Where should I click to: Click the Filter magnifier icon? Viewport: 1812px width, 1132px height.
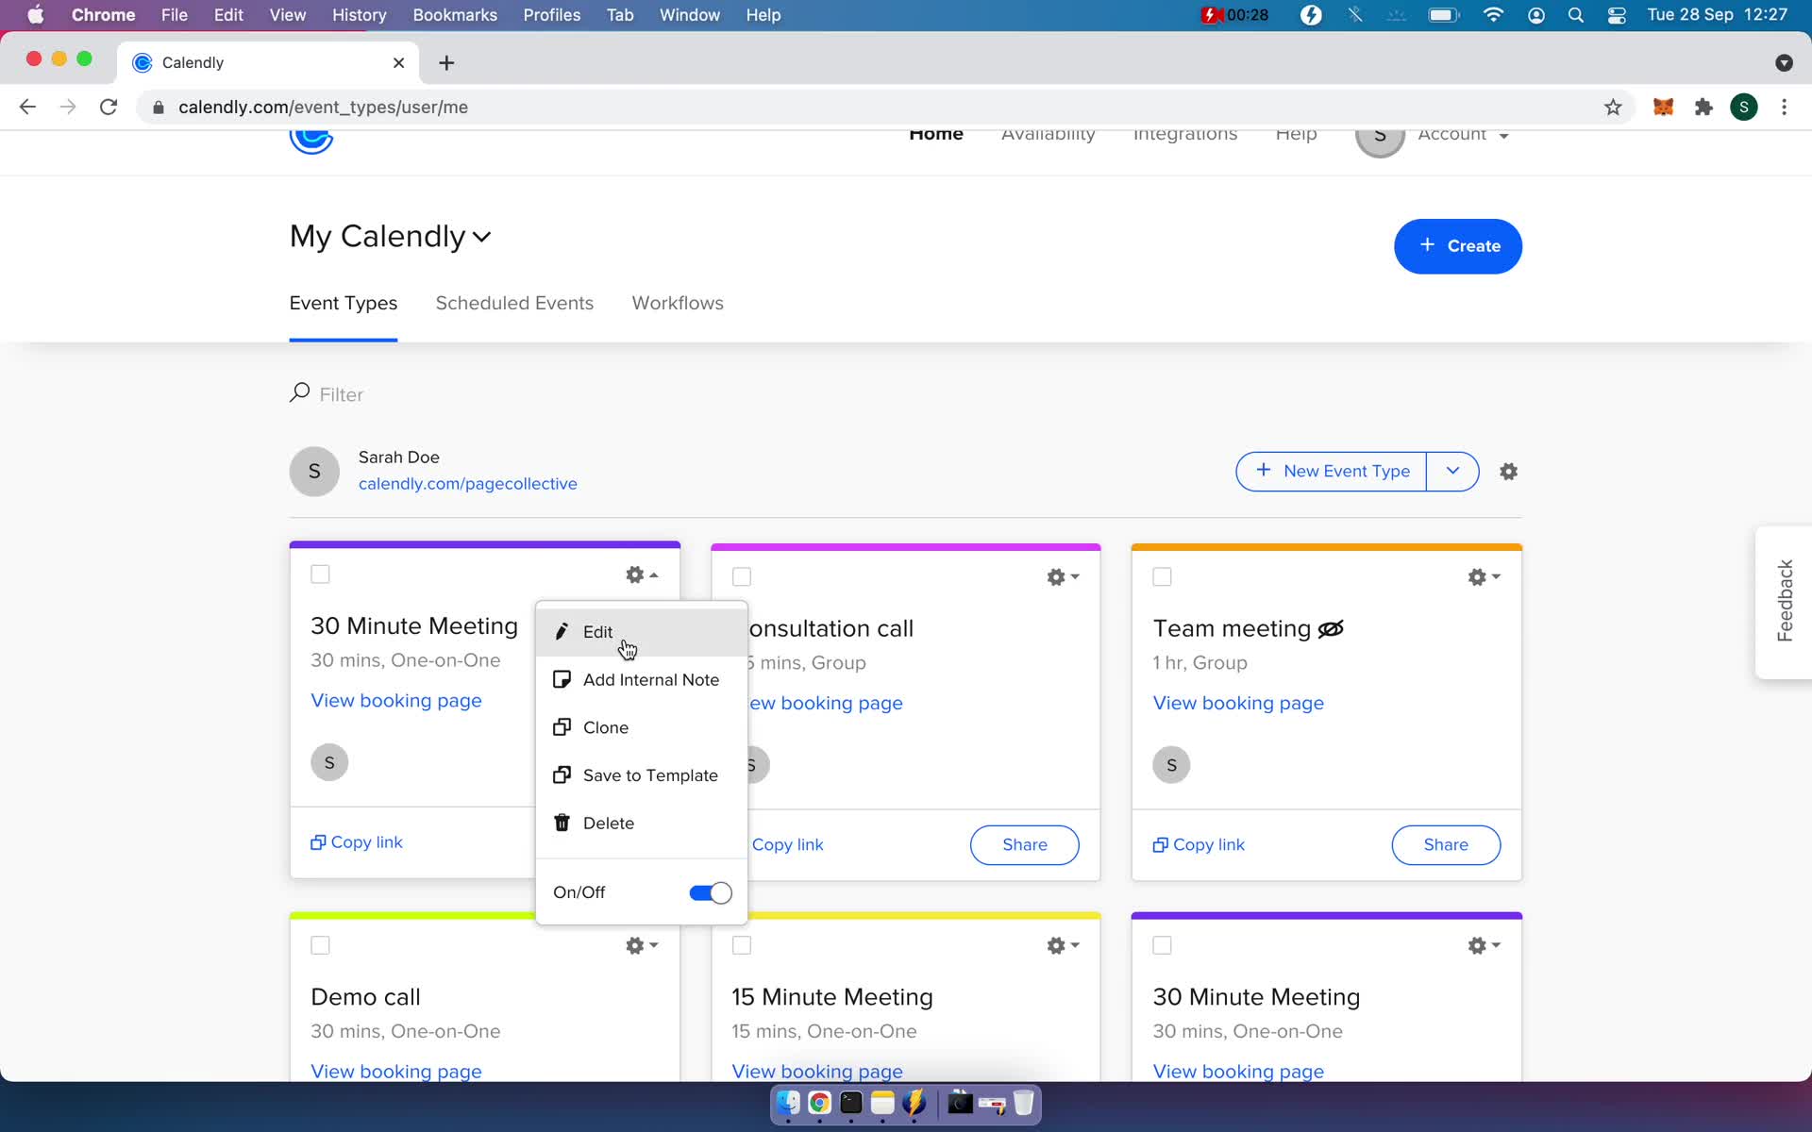pos(299,392)
